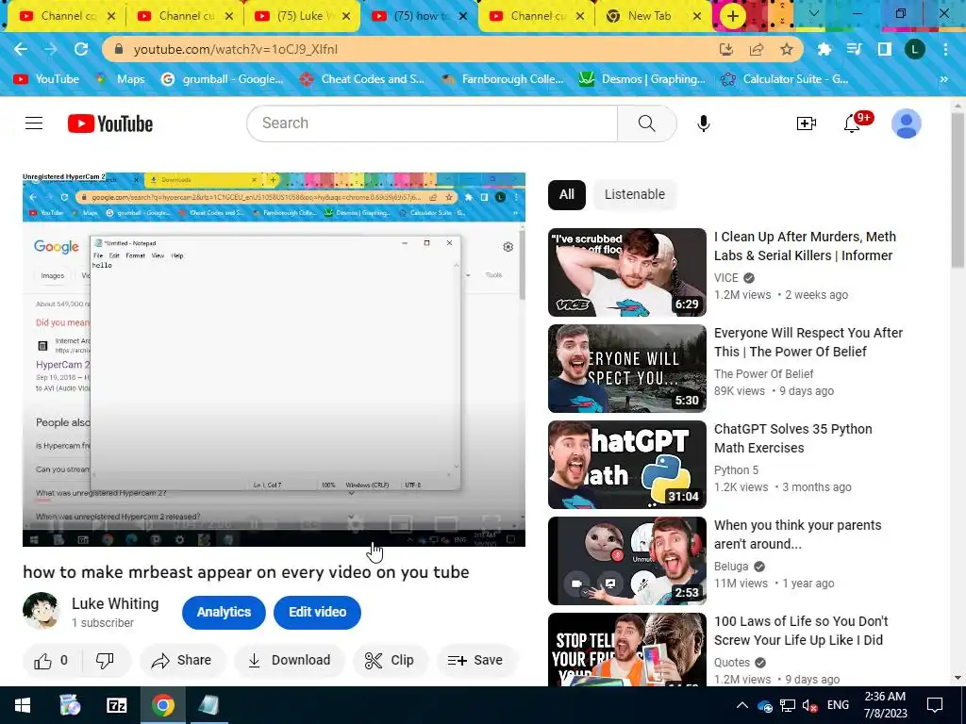Open Everyone Will Respect You video title
Viewport: 966px width, 724px height.
tap(808, 342)
